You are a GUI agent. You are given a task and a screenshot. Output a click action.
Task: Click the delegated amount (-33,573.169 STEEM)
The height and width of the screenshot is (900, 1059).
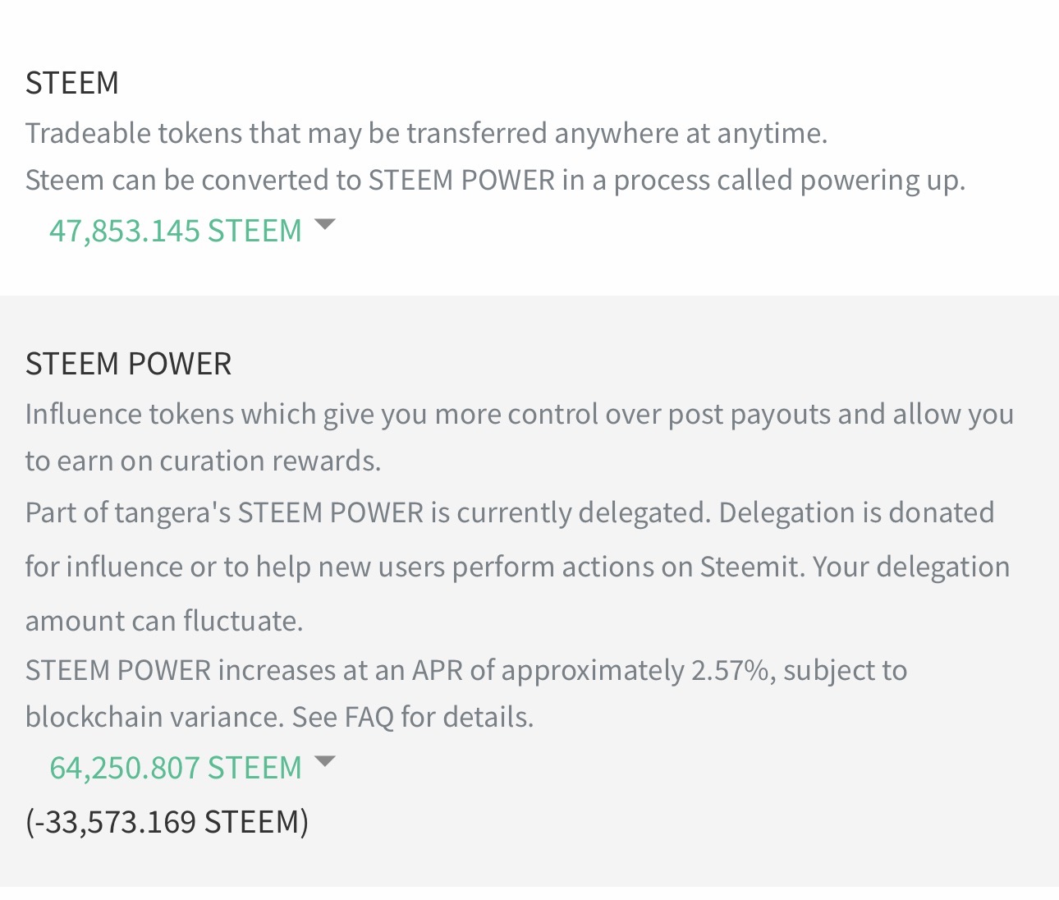(167, 821)
